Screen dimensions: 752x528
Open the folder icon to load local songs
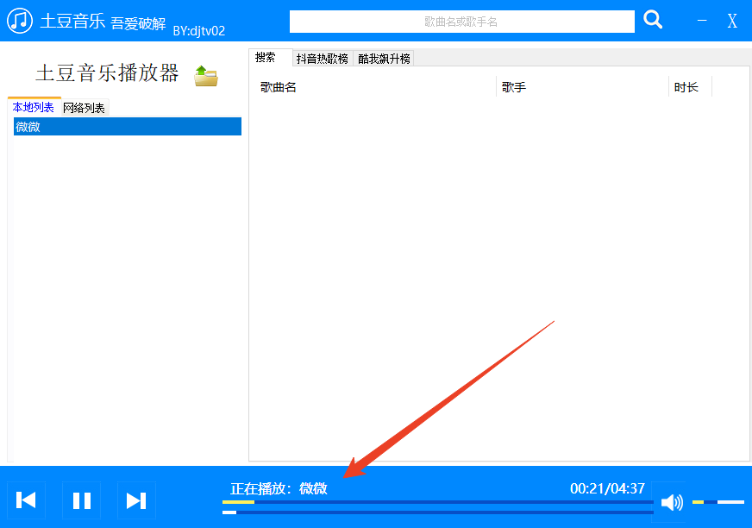(x=206, y=76)
